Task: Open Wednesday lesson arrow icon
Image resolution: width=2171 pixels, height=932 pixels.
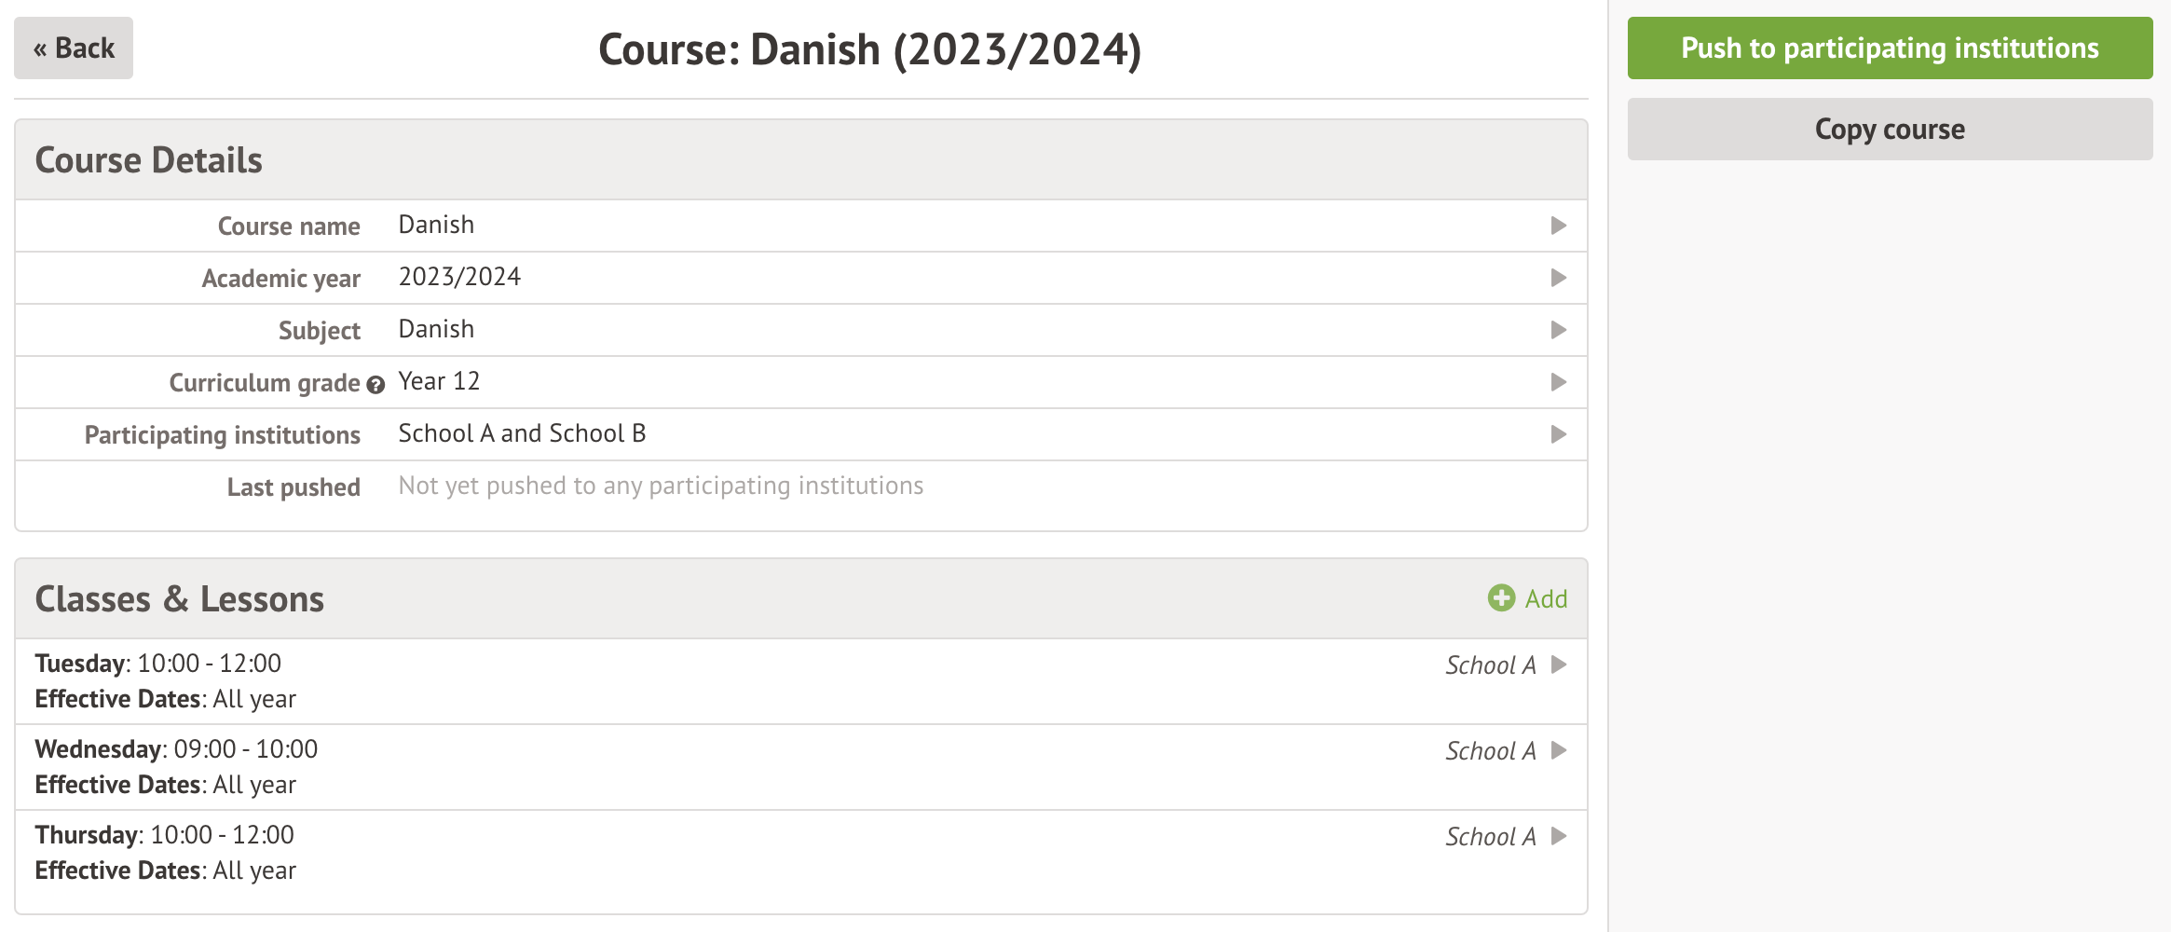Action: coord(1559,750)
